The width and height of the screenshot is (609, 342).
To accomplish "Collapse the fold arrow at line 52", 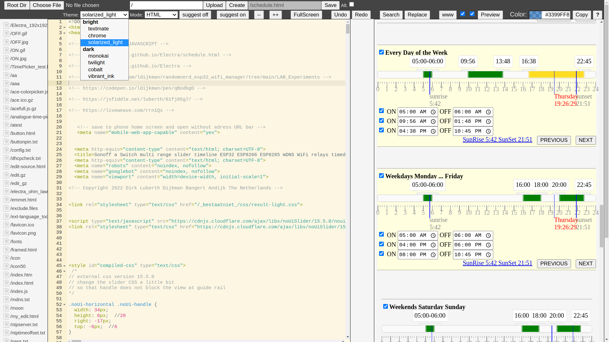I will coord(64,305).
